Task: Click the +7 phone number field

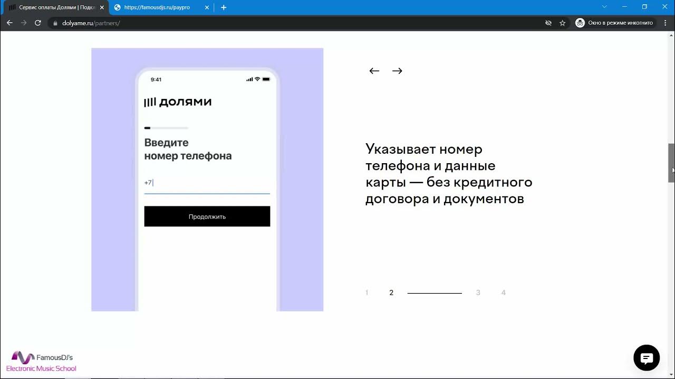Action: 207,183
